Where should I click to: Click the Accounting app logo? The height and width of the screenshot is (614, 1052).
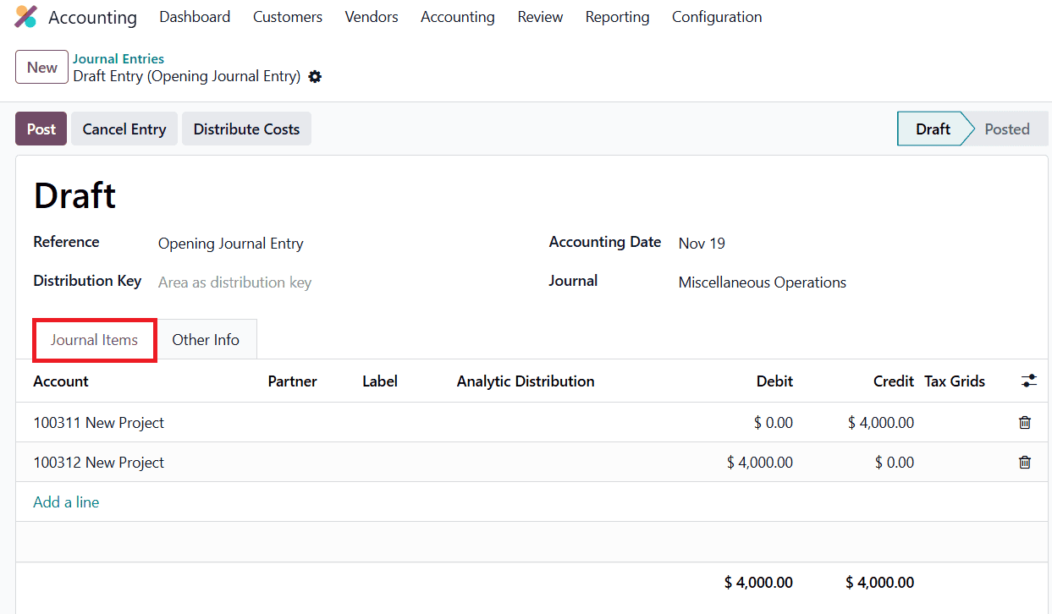[23, 16]
